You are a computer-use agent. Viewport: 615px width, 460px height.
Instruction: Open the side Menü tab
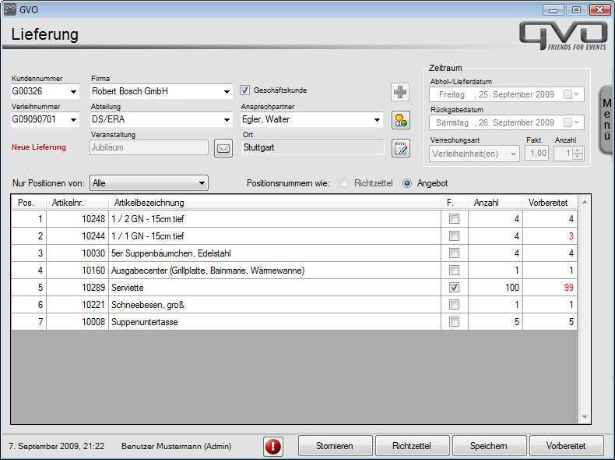click(x=606, y=120)
